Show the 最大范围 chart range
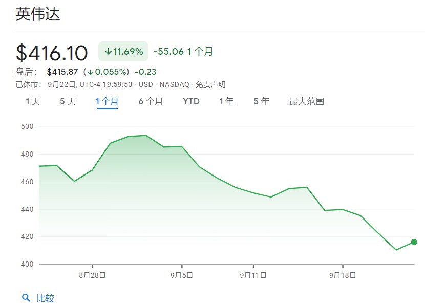This screenshot has width=425, height=306. pos(307,101)
